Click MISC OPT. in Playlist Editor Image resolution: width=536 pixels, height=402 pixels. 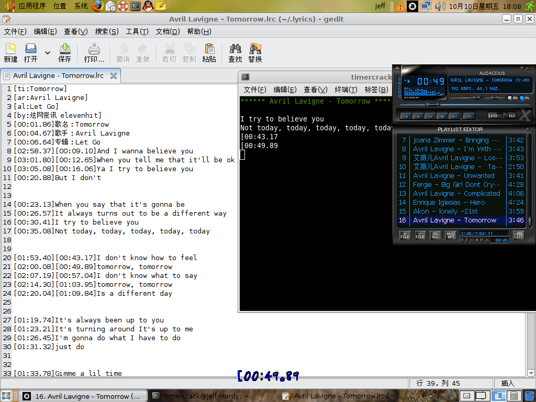[451, 235]
